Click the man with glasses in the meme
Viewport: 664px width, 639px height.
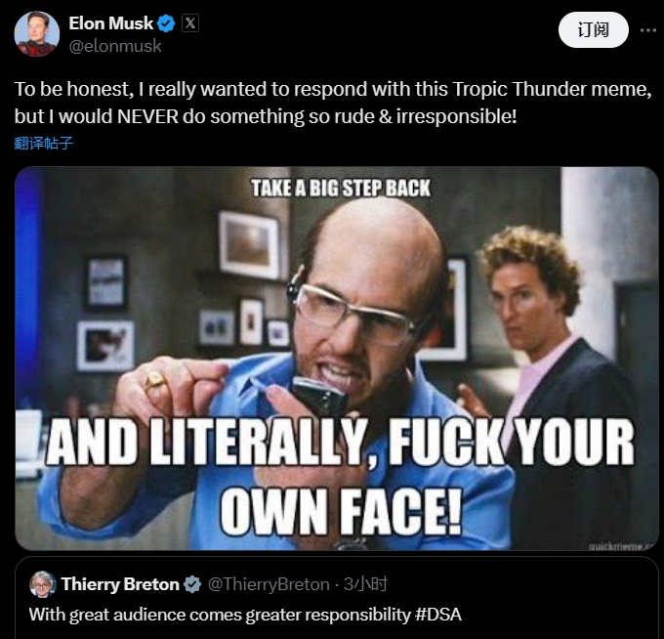pyautogui.click(x=361, y=313)
